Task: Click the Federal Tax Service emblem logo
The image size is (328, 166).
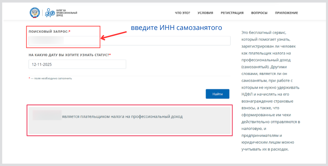Action: (x=35, y=13)
